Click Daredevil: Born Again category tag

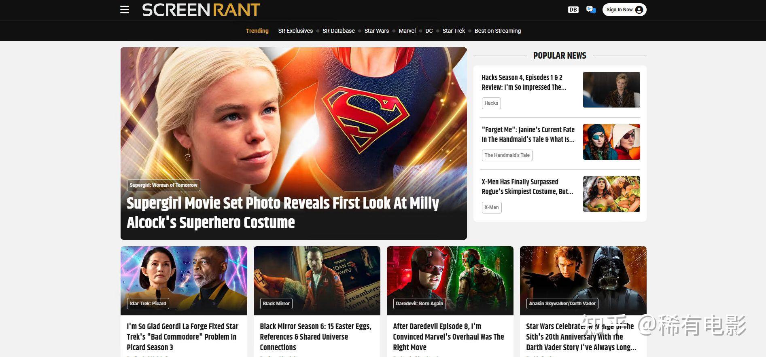pos(419,304)
